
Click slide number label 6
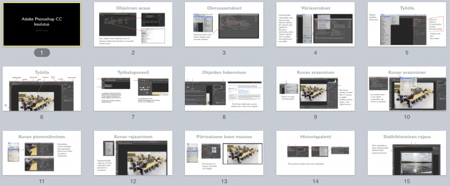42,117
